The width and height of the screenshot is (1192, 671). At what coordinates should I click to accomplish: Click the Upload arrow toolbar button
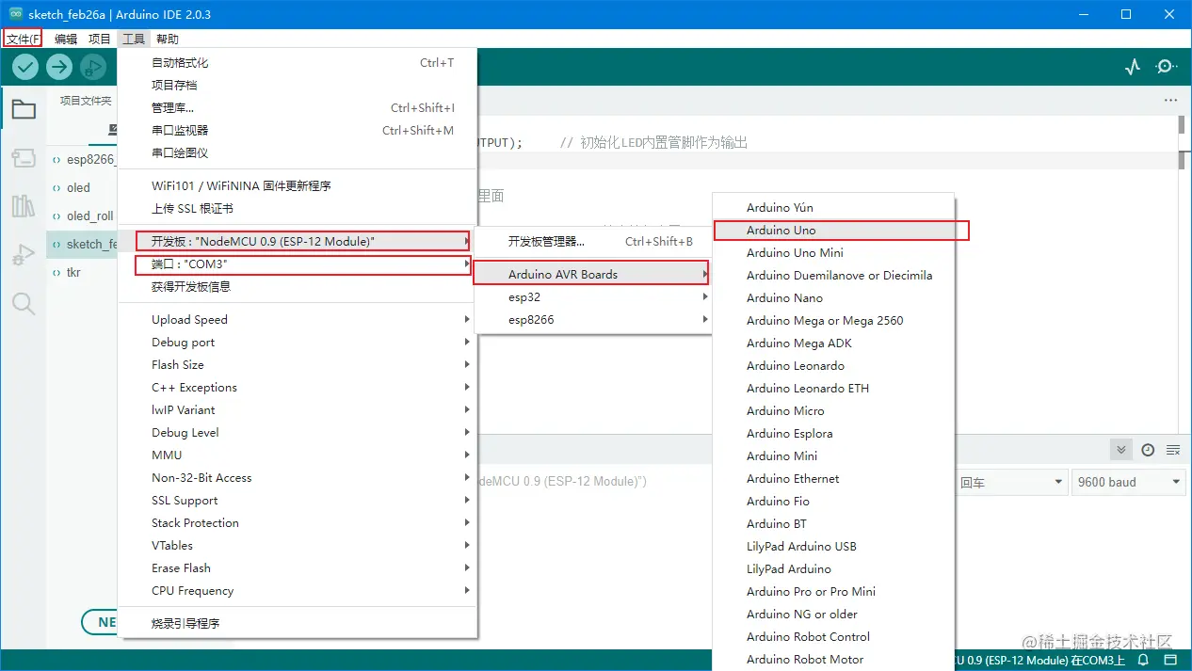[59, 67]
